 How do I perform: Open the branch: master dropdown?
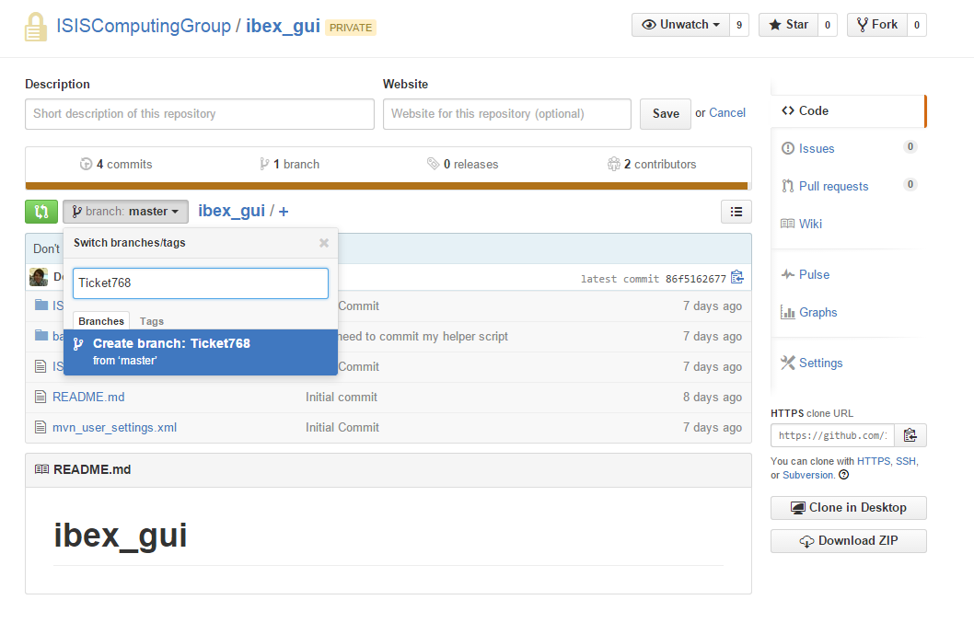point(125,212)
